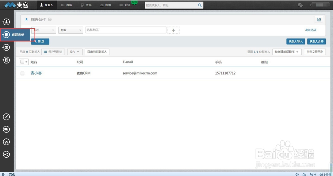The image size is (333, 176).
Task: Click the 公司 column header
Action: (80, 62)
